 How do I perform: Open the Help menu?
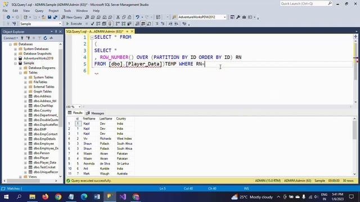click(x=96, y=11)
